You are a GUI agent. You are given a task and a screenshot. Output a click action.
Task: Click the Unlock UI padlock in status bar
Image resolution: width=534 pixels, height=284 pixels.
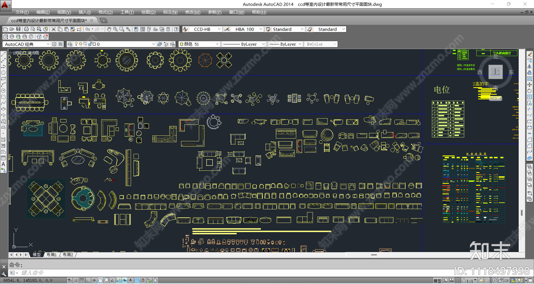pyautogui.click(x=501, y=280)
